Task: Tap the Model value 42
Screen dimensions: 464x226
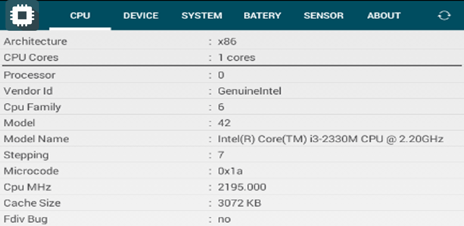Action: pos(224,123)
